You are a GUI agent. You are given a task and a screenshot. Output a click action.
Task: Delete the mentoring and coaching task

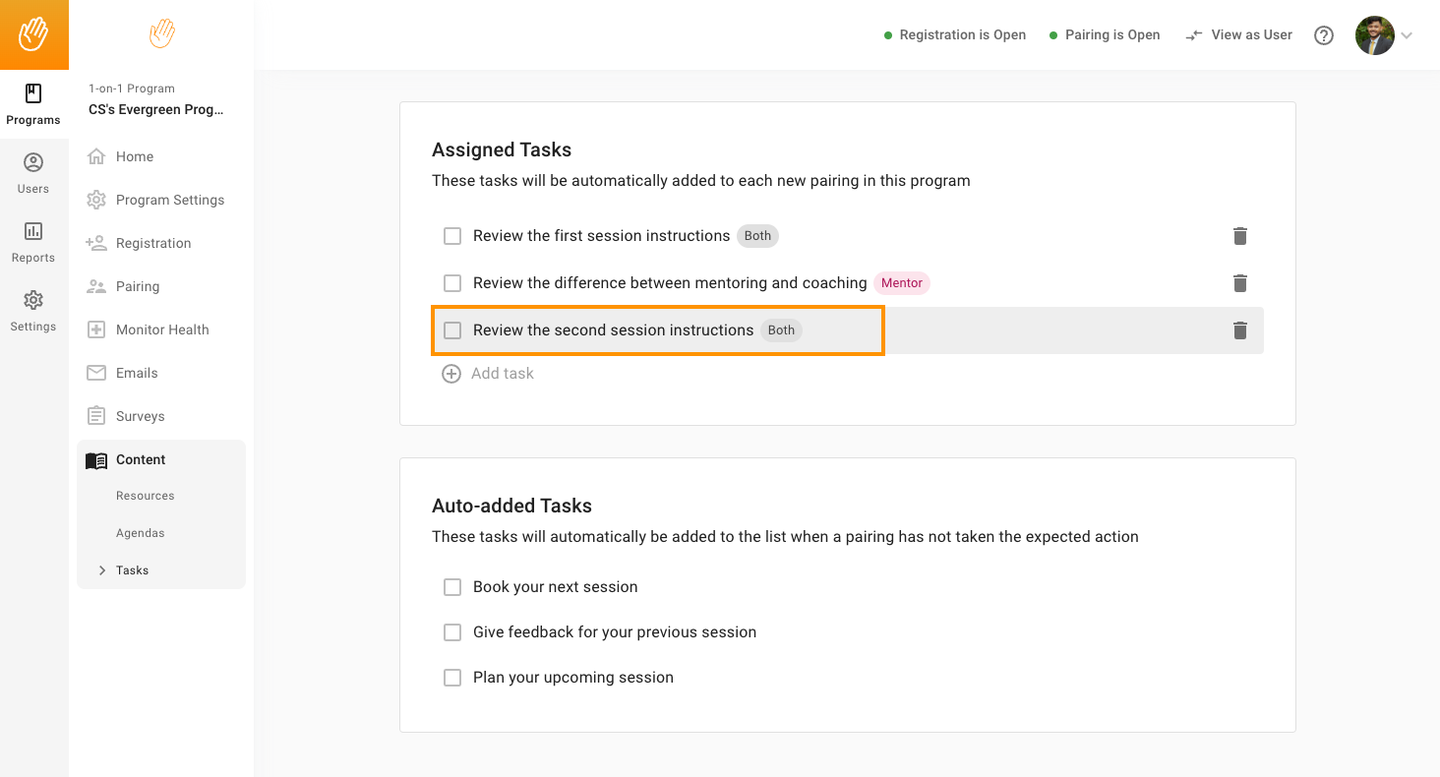[1240, 283]
